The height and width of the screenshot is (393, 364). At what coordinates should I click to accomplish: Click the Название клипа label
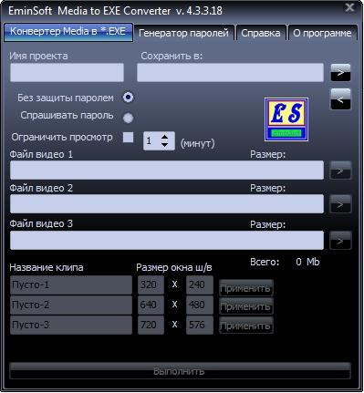click(x=47, y=267)
